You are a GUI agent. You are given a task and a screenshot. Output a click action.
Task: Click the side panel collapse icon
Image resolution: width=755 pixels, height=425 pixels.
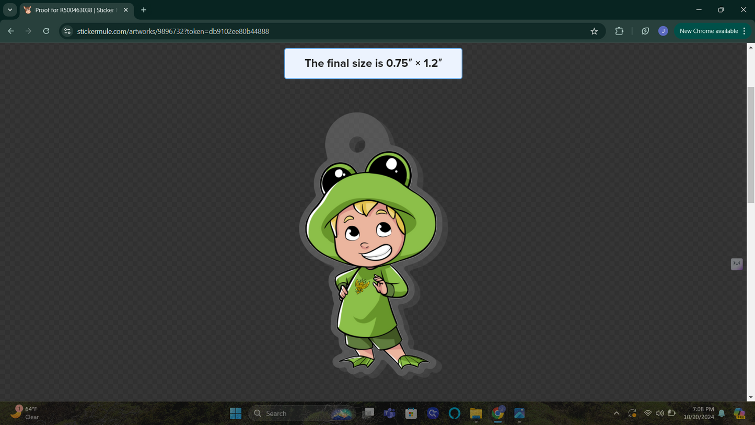[737, 264]
